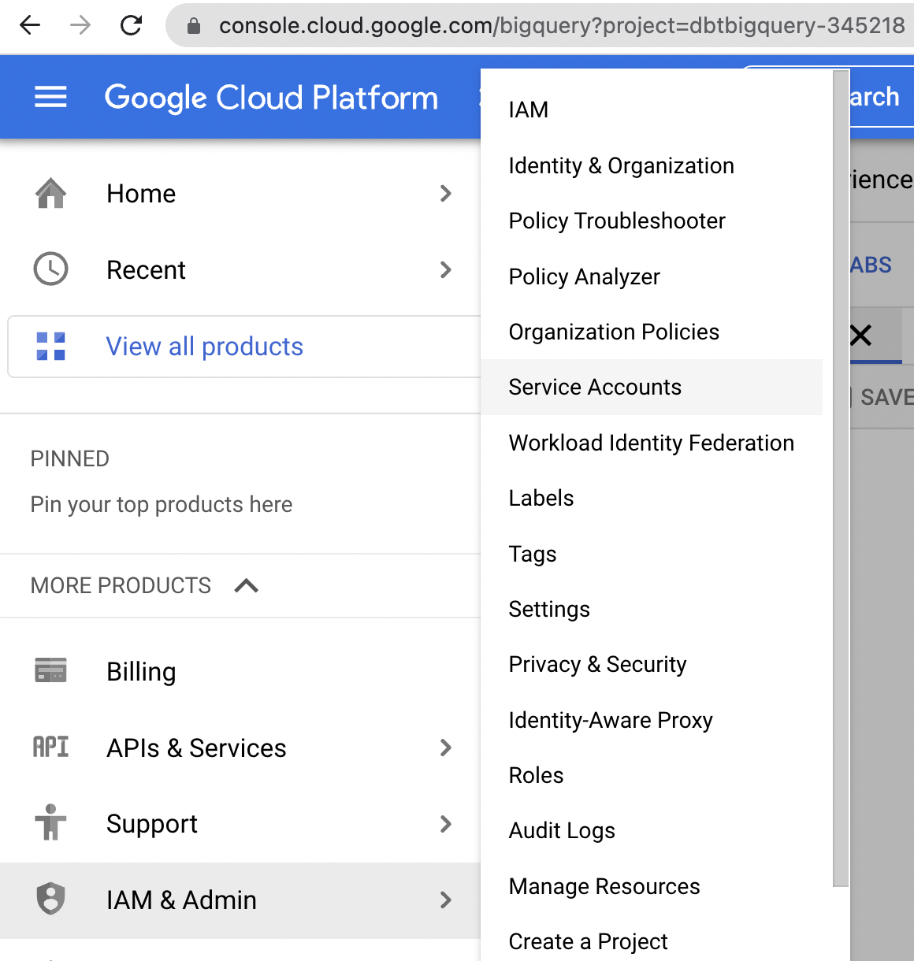The height and width of the screenshot is (961, 914).
Task: Click View all products
Action: pos(244,347)
